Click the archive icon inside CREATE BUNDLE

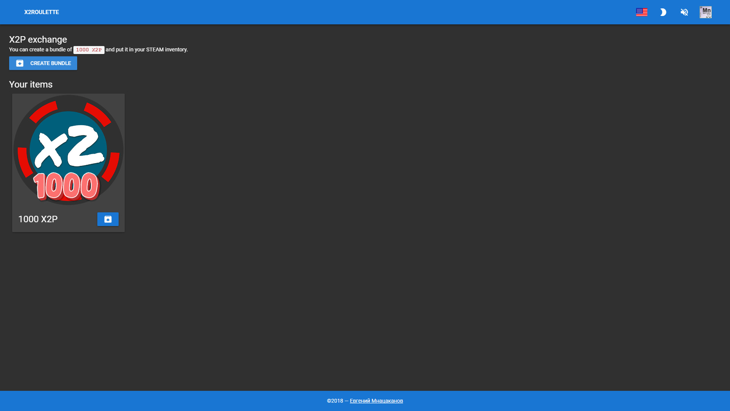tap(19, 63)
